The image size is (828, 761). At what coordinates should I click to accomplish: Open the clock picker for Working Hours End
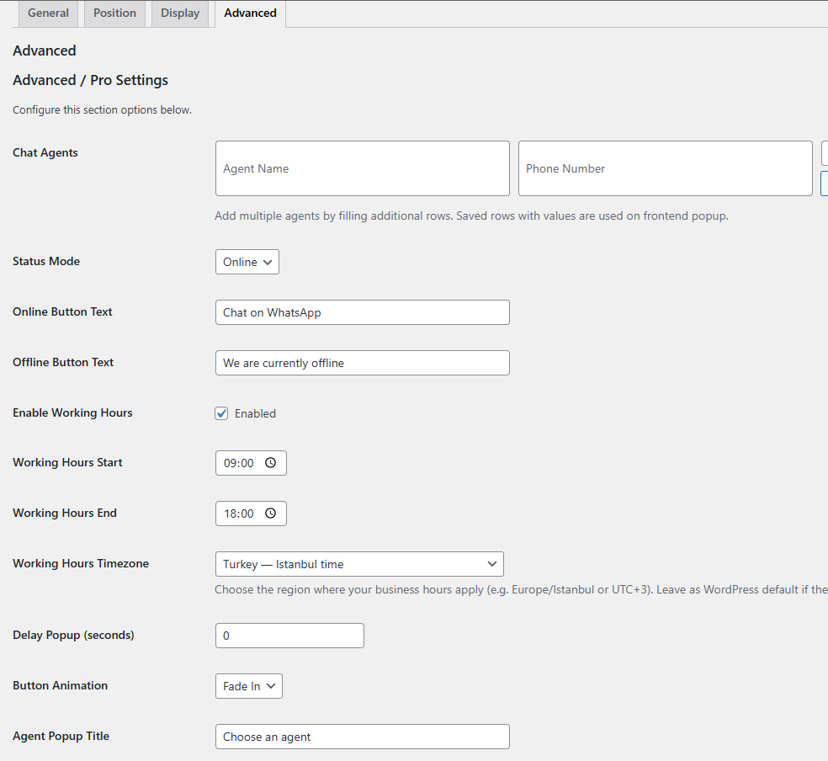270,514
